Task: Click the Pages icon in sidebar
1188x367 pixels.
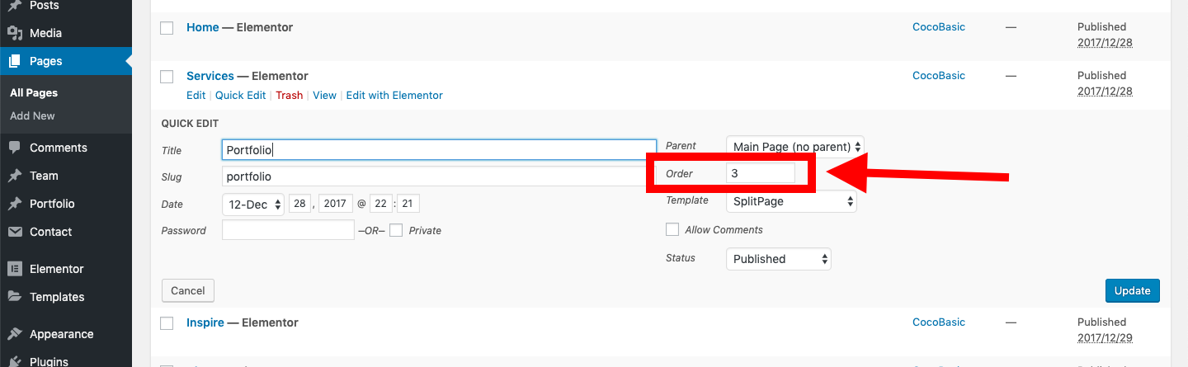Action: click(x=14, y=61)
